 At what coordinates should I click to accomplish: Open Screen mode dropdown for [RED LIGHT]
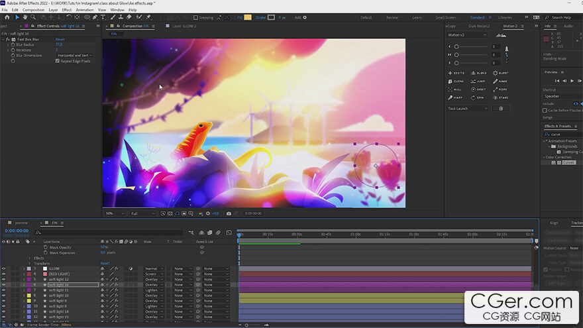[x=154, y=274]
